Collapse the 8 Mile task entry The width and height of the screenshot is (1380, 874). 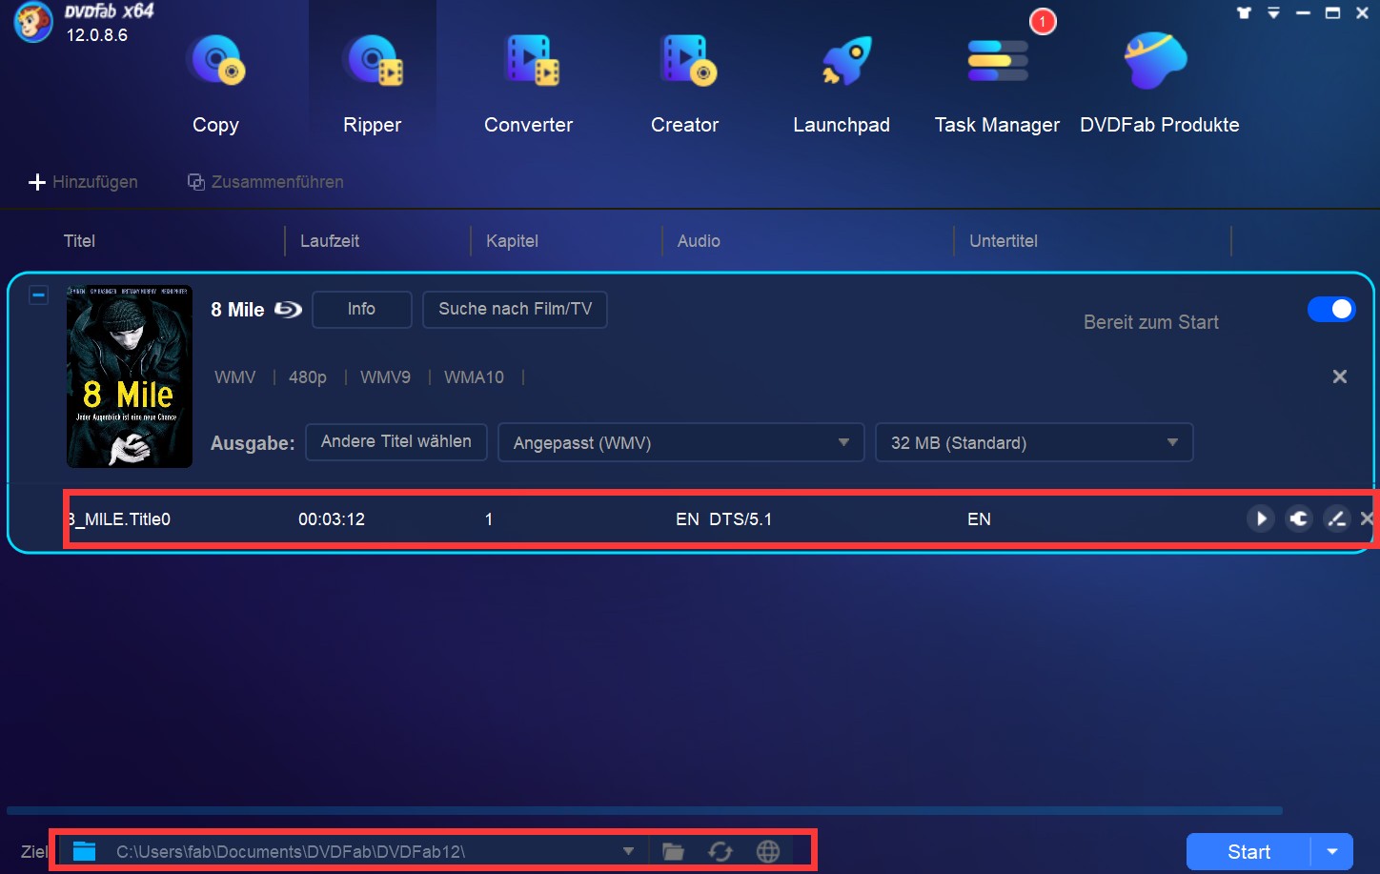(38, 295)
